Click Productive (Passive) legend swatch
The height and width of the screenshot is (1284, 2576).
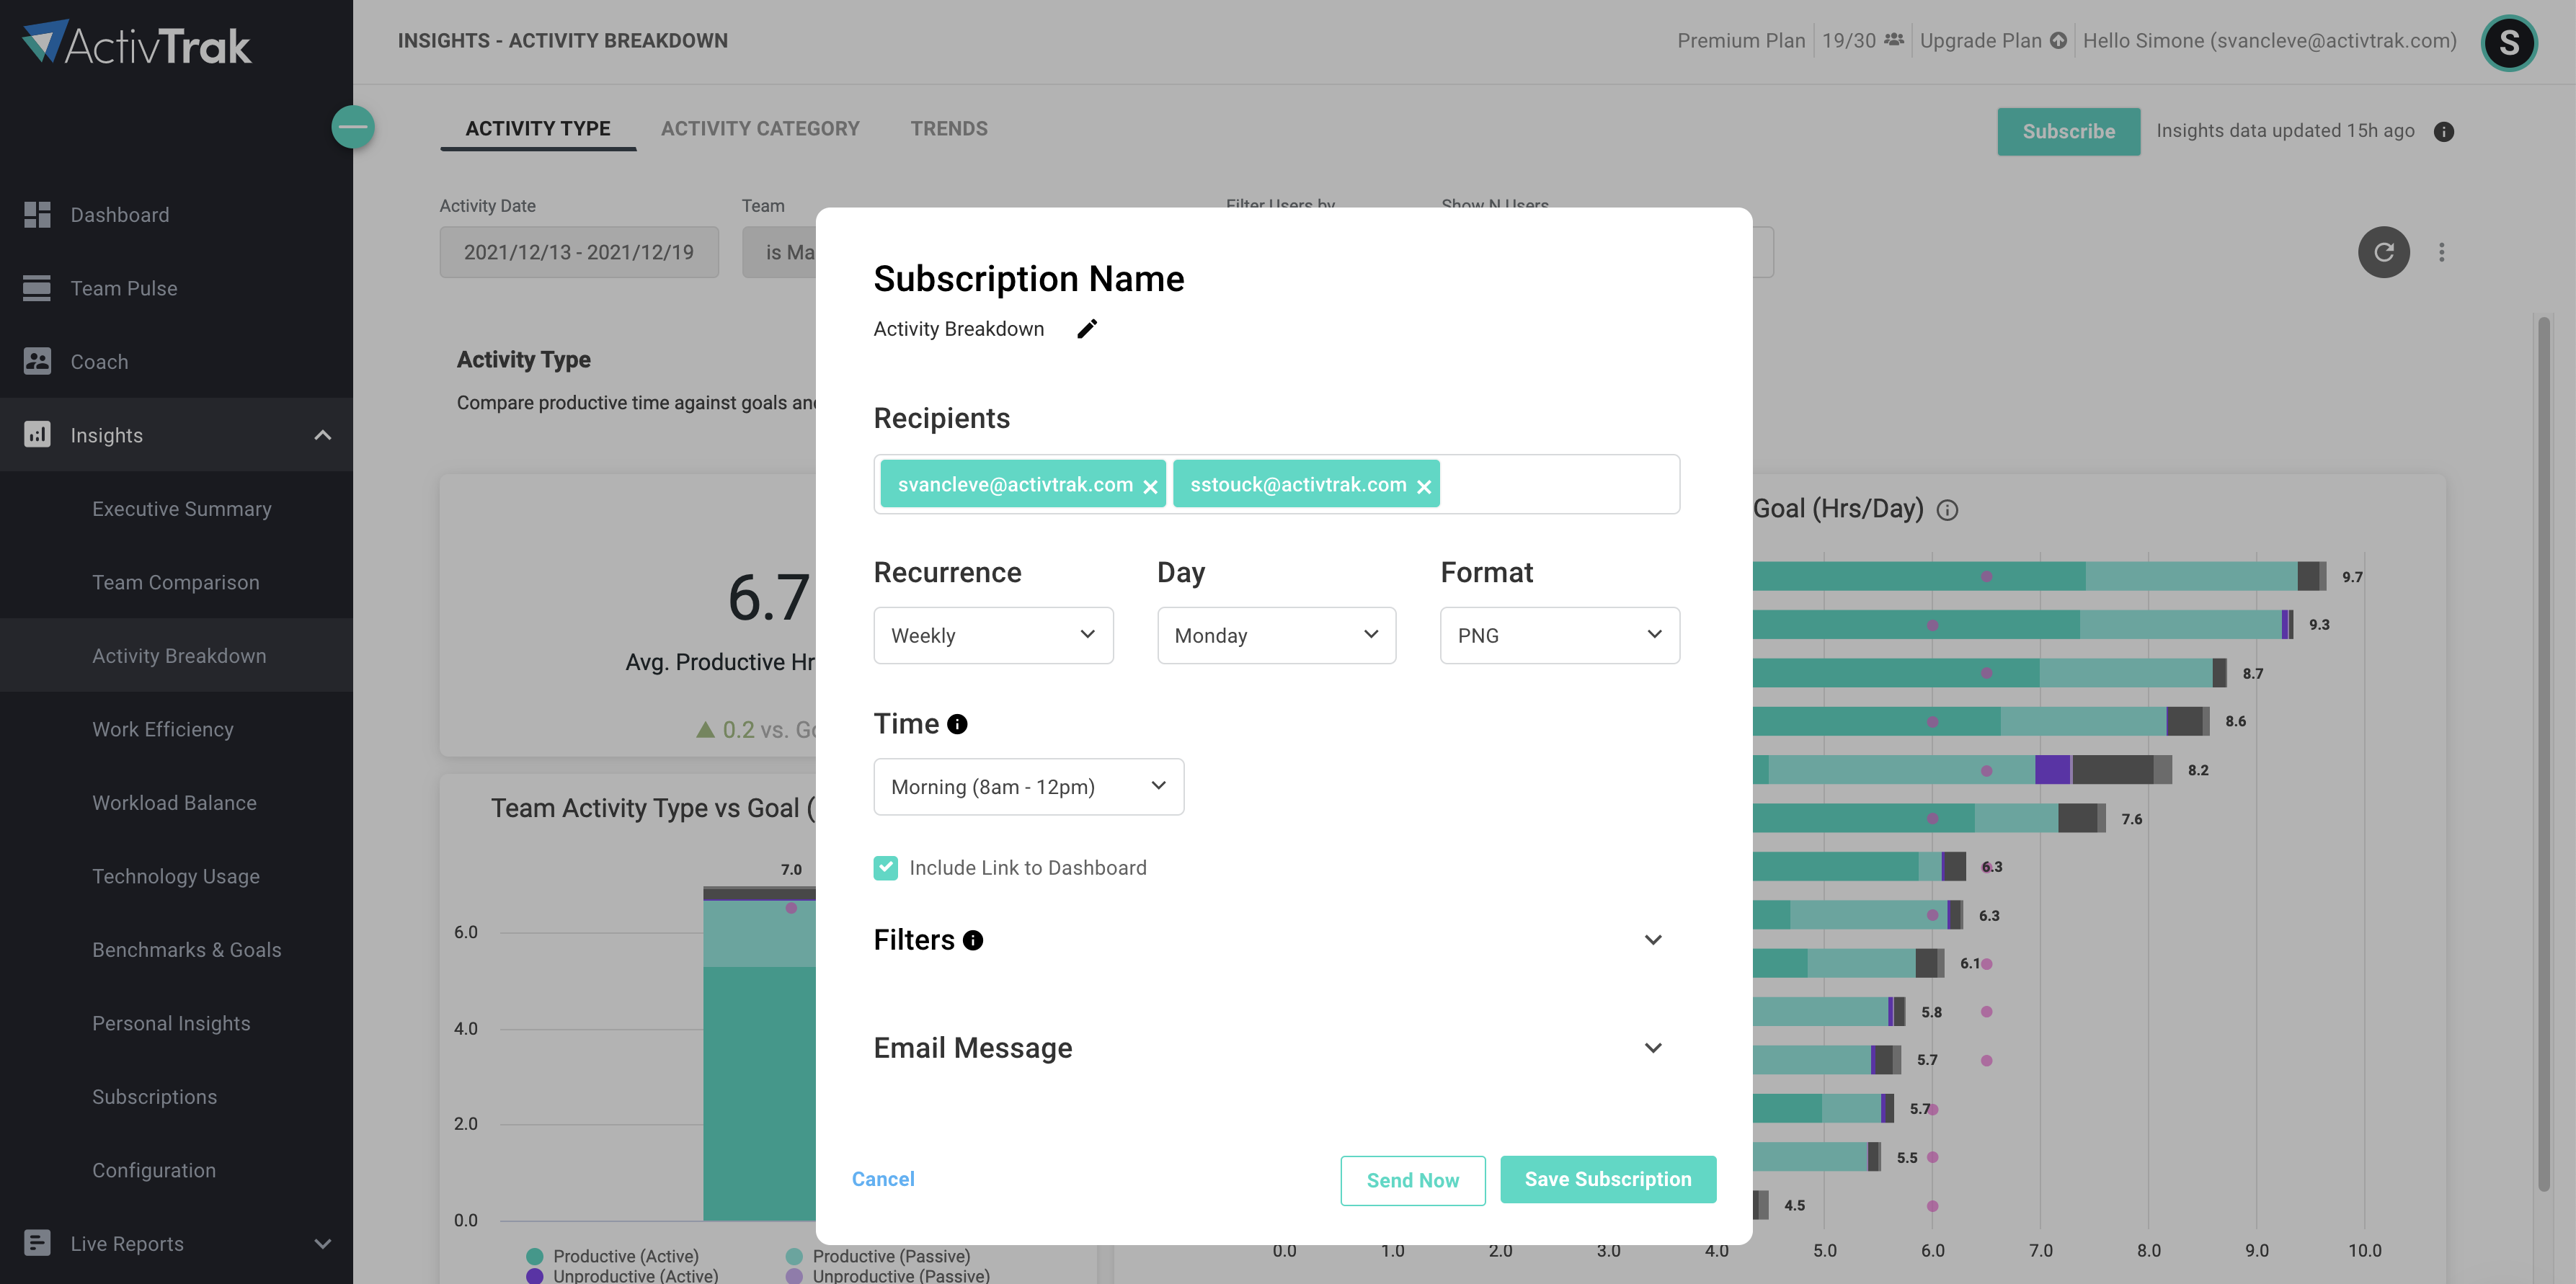(794, 1256)
